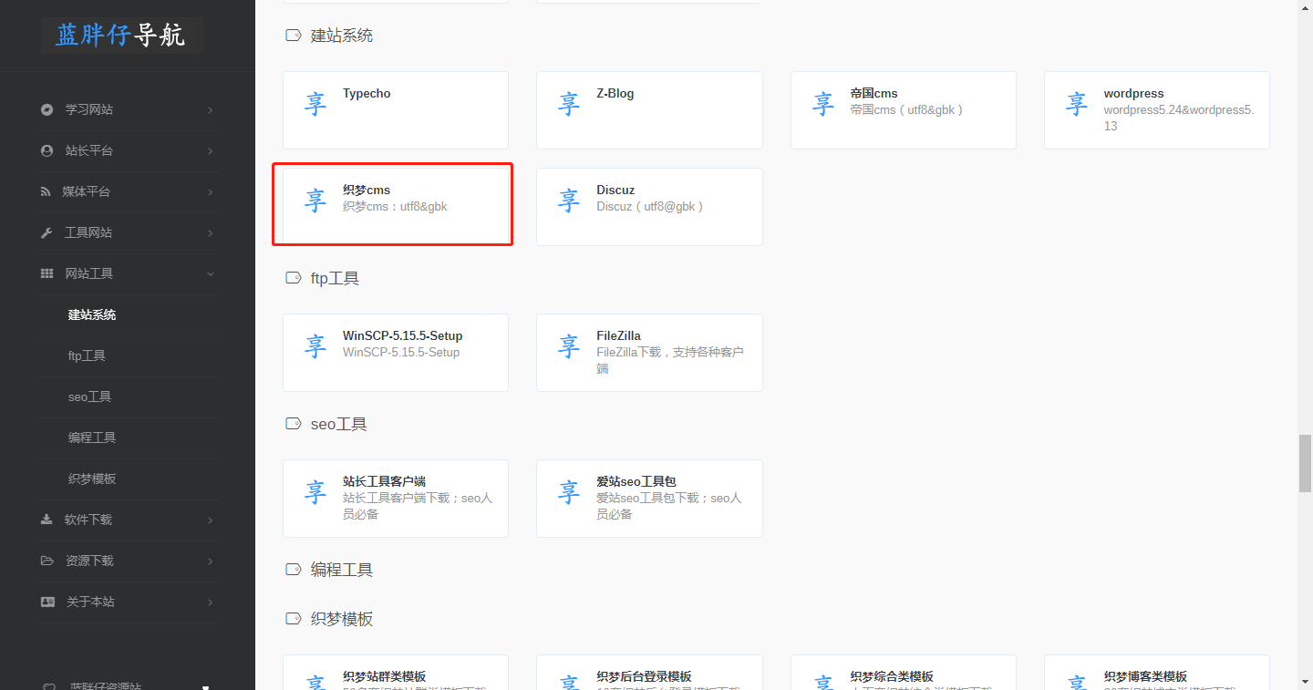The width and height of the screenshot is (1313, 690).
Task: Click the tag icon beside the 建站系统 heading
Action: click(x=293, y=36)
